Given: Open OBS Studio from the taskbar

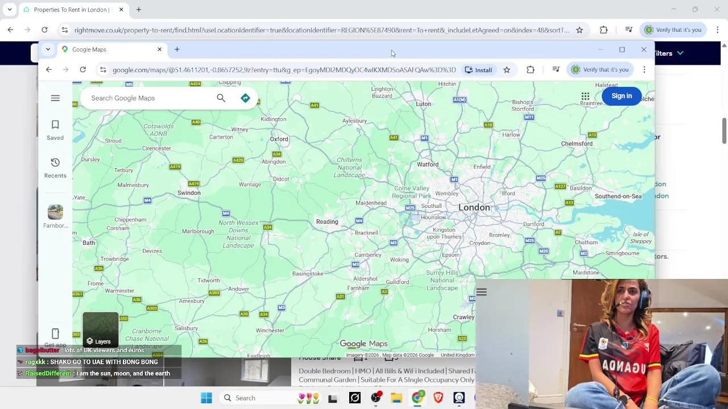Looking at the screenshot, I should (376, 398).
